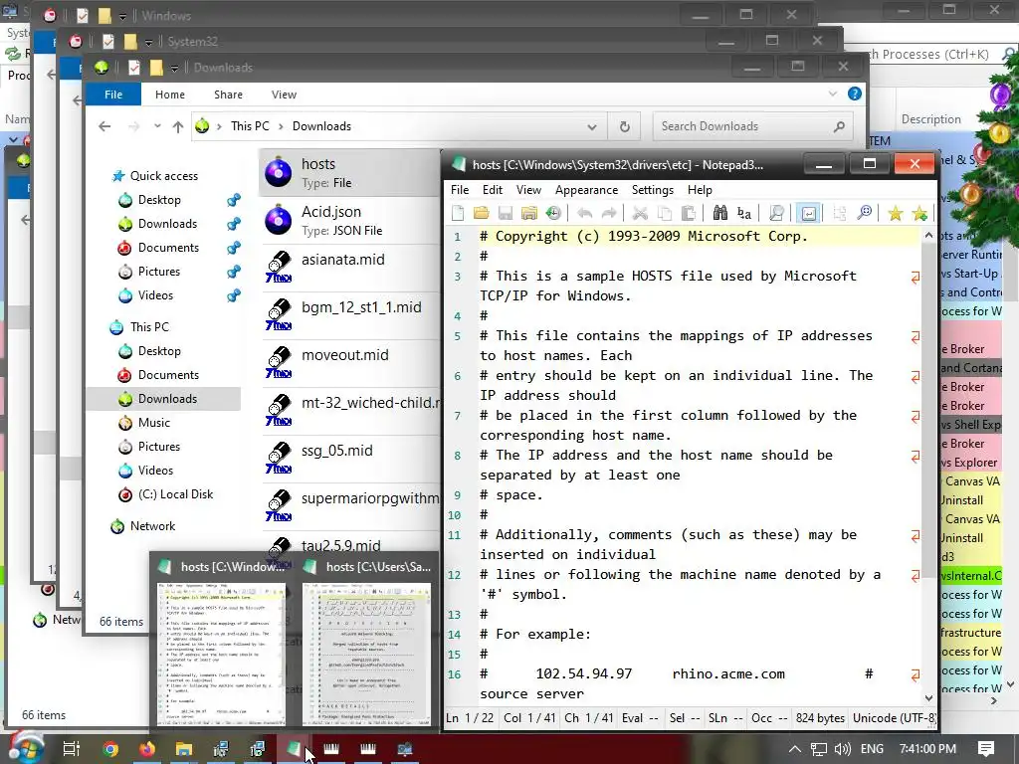Open Chrome from the taskbar

(x=110, y=749)
